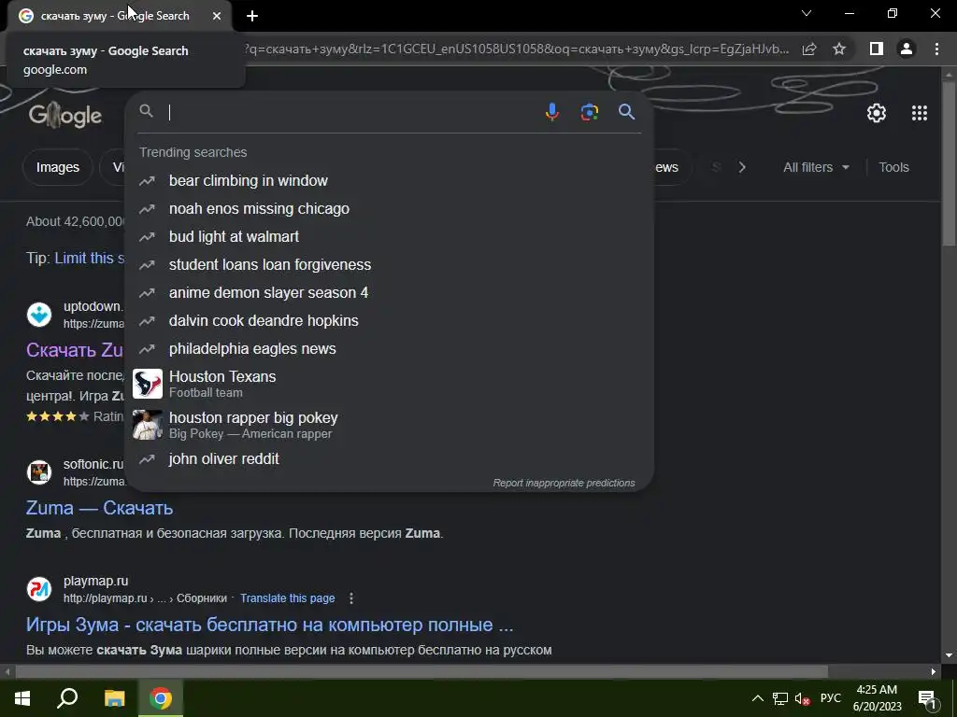
Task: Click the uptodown site favicon
Action: 39,315
